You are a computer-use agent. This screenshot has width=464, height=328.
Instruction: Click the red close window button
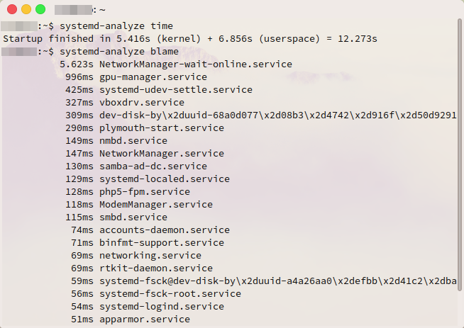pyautogui.click(x=12, y=9)
